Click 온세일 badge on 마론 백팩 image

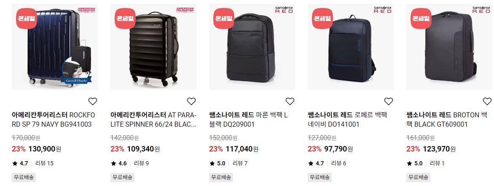(x=224, y=18)
